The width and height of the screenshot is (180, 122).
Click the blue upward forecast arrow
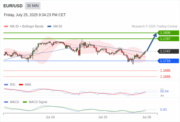(152, 42)
